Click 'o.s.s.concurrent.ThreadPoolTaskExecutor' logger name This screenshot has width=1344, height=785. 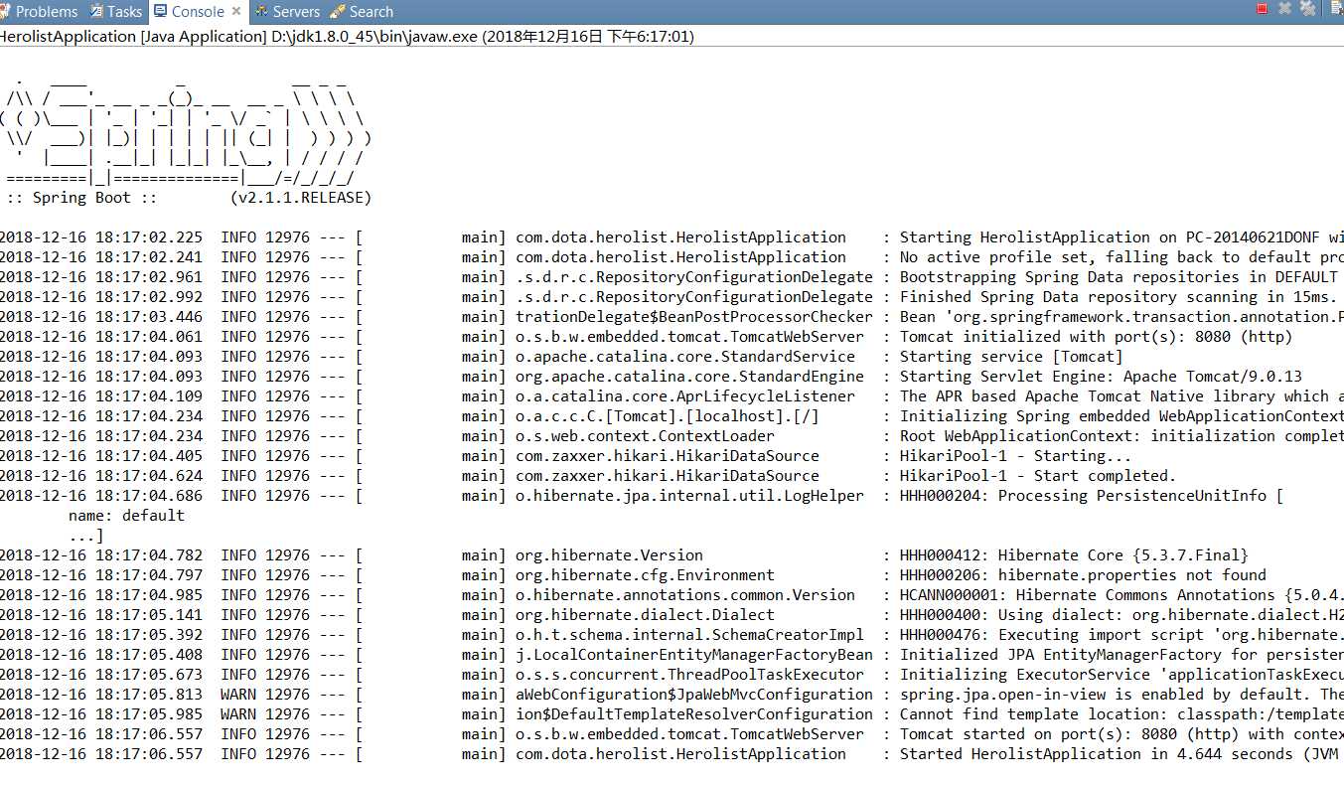pos(689,675)
